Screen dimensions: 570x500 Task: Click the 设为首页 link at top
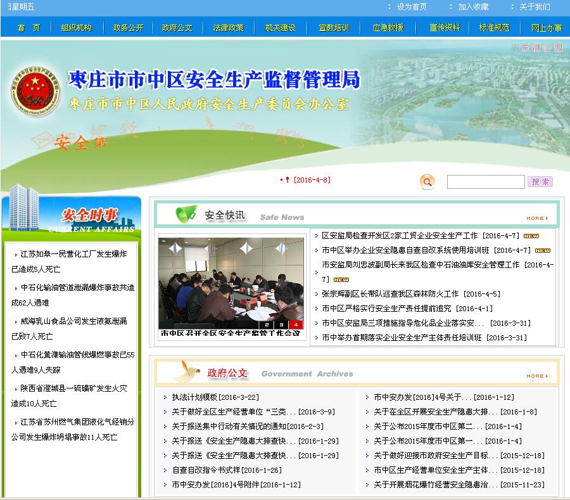click(x=412, y=7)
